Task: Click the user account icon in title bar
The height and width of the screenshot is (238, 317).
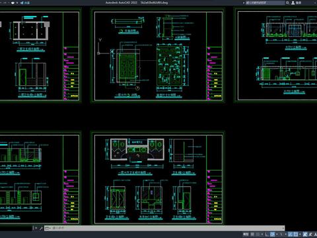Action: tap(293, 3)
